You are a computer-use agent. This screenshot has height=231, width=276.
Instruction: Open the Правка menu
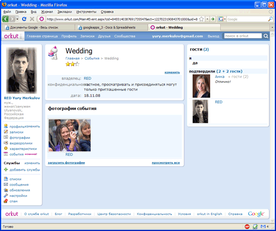(x=21, y=12)
